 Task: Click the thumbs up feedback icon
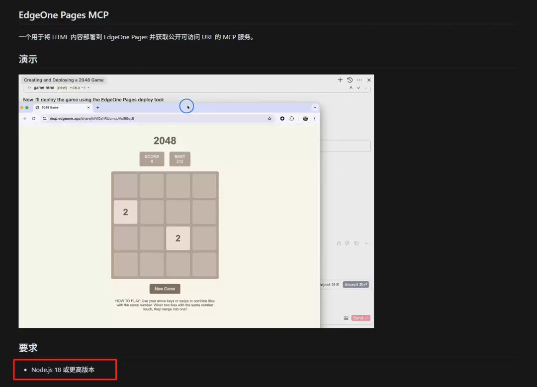pyautogui.click(x=339, y=243)
